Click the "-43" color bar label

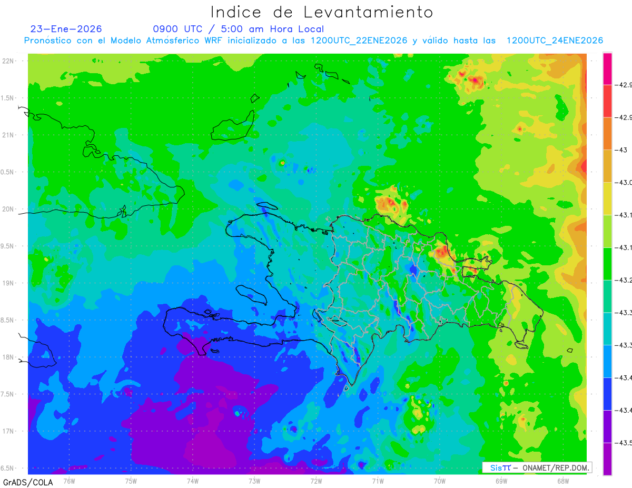click(623, 150)
